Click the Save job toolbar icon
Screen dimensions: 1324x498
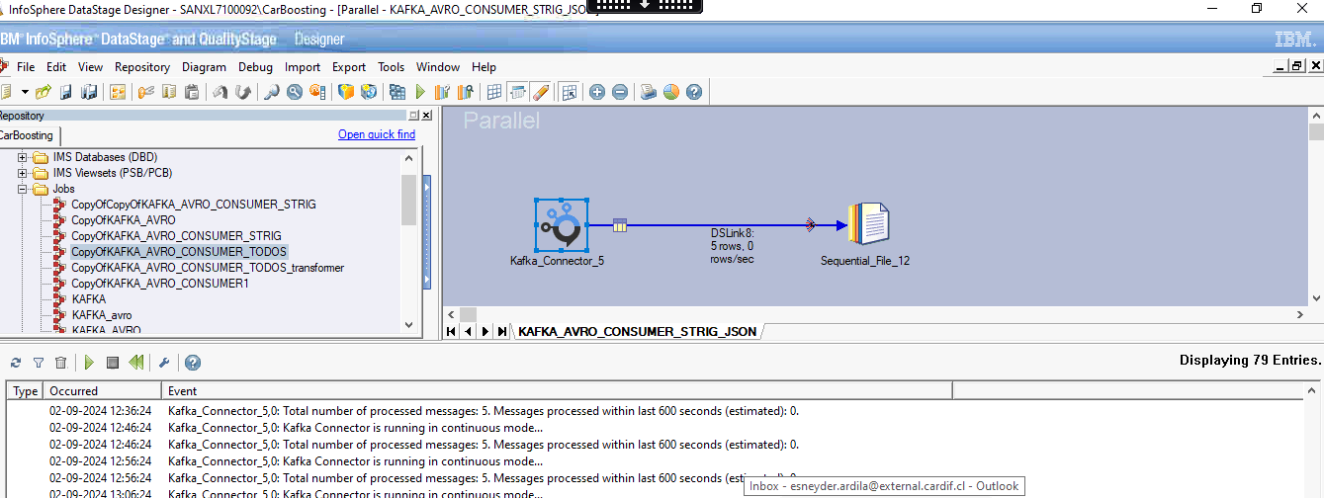(x=66, y=92)
